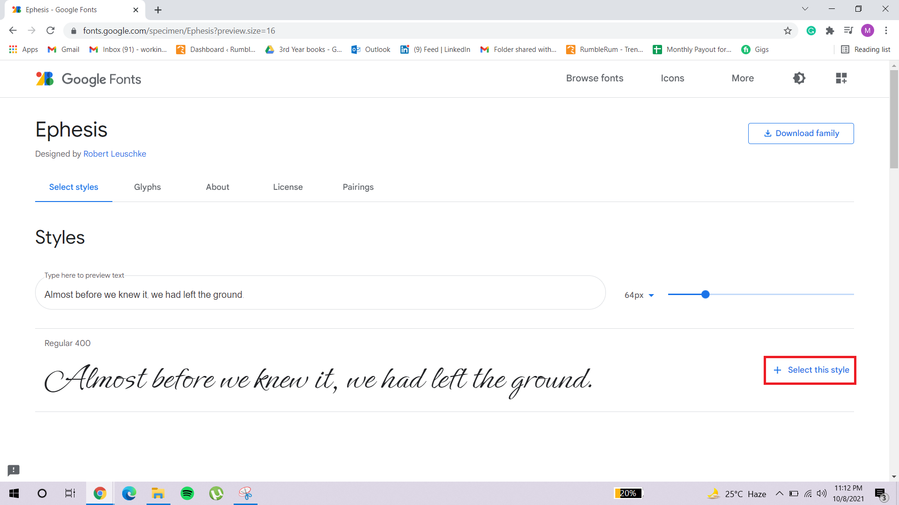Click the Download family button
The height and width of the screenshot is (505, 899).
801,133
